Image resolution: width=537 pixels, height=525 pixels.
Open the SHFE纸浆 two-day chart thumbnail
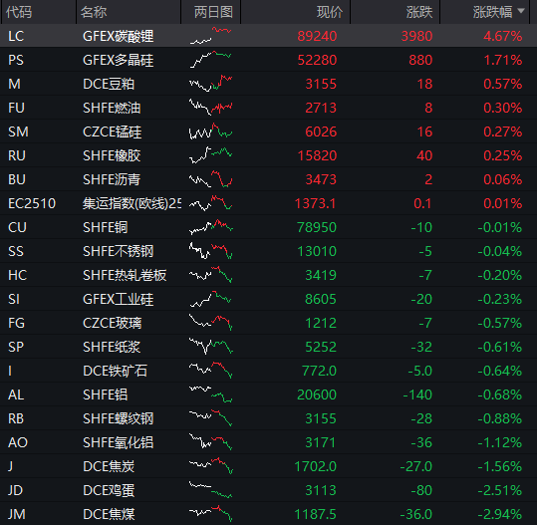[211, 347]
